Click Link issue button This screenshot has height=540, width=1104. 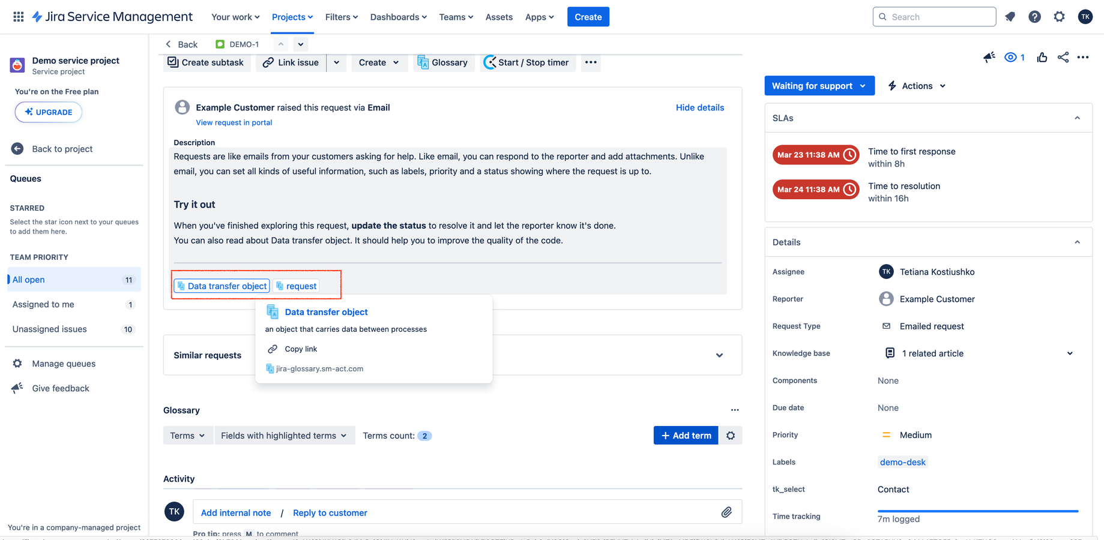click(x=291, y=62)
